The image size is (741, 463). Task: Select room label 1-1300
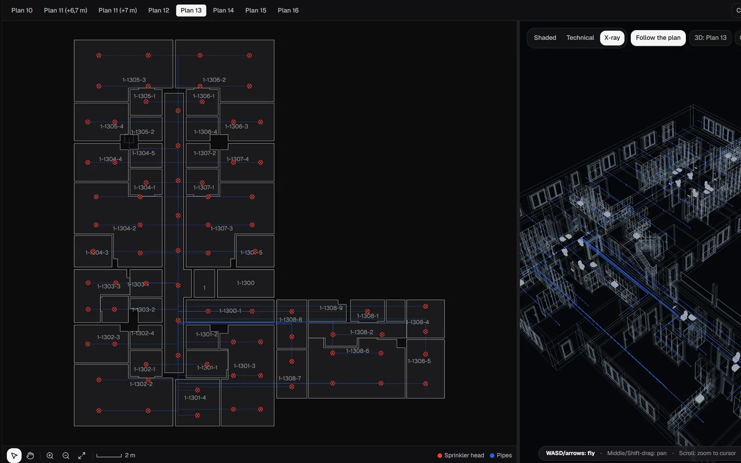click(245, 283)
